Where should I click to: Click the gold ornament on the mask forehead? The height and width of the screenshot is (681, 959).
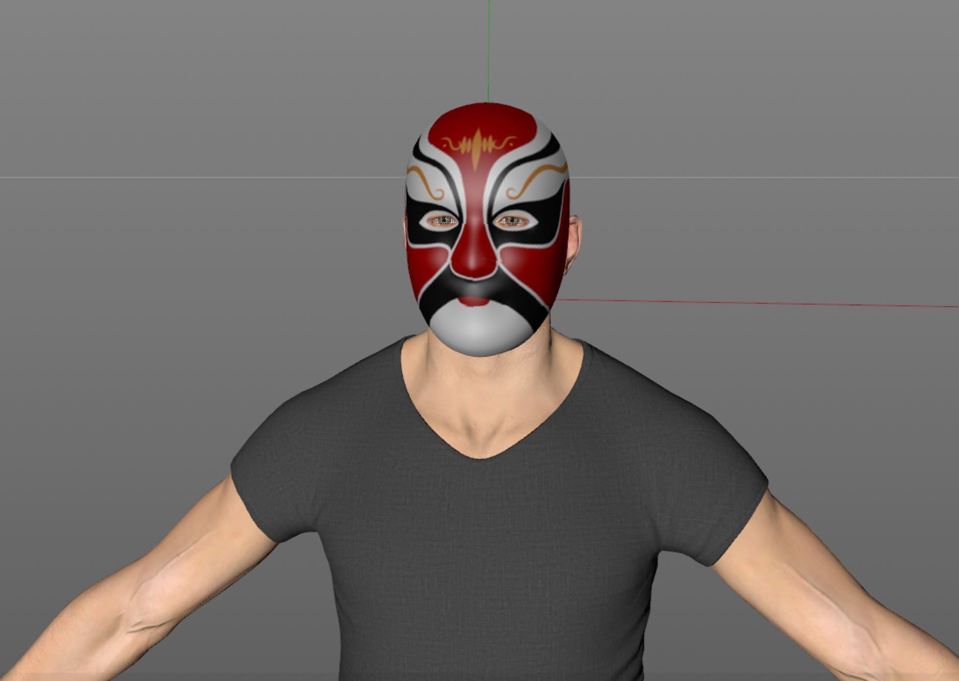(478, 146)
